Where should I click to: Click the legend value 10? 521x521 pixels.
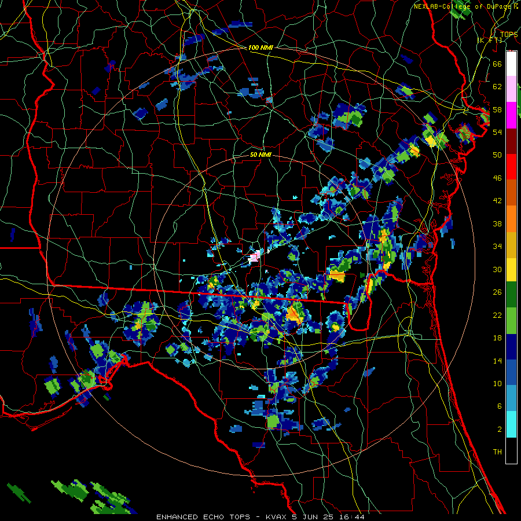coord(497,383)
